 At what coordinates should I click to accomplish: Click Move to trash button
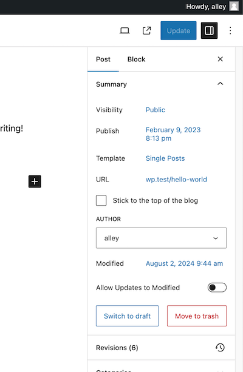tap(197, 316)
